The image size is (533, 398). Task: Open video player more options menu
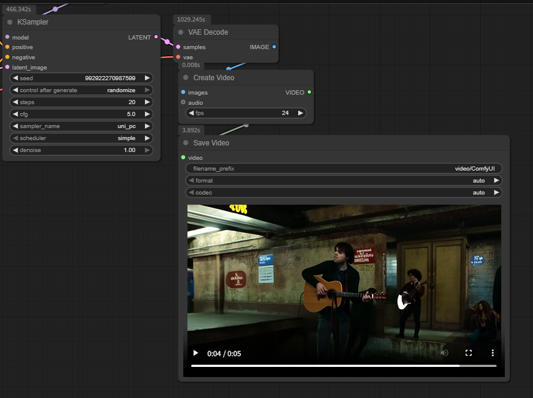point(493,353)
